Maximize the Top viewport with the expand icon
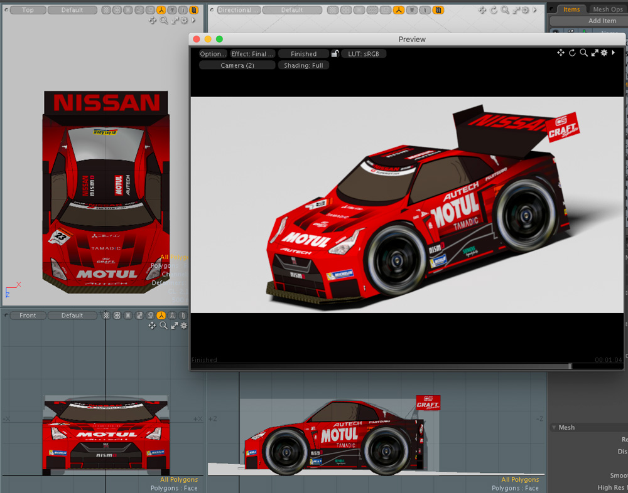628x493 pixels. point(175,20)
